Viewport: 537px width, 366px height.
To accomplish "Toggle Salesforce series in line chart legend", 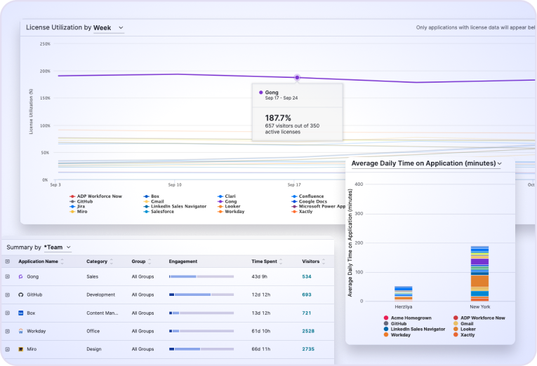I will coord(159,211).
